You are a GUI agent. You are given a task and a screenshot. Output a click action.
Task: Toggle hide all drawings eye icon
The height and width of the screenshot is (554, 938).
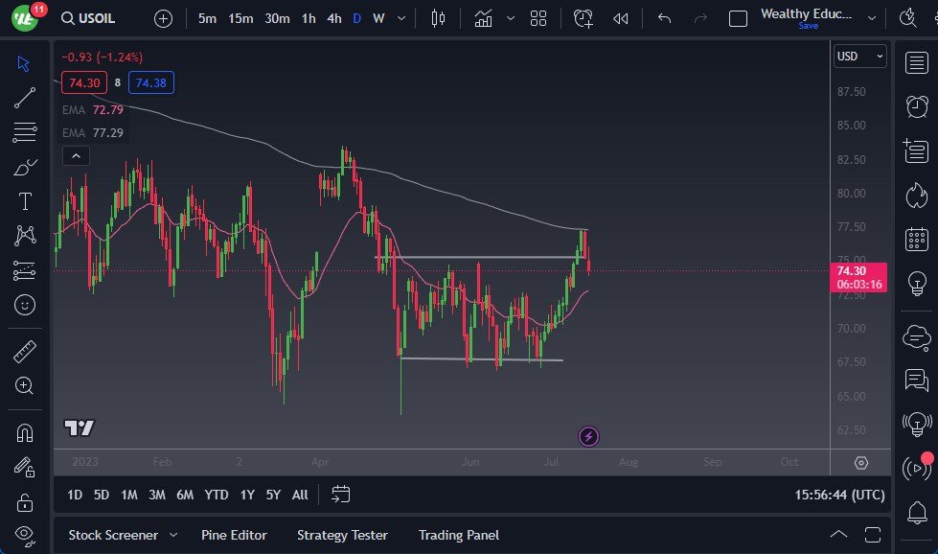(x=25, y=534)
